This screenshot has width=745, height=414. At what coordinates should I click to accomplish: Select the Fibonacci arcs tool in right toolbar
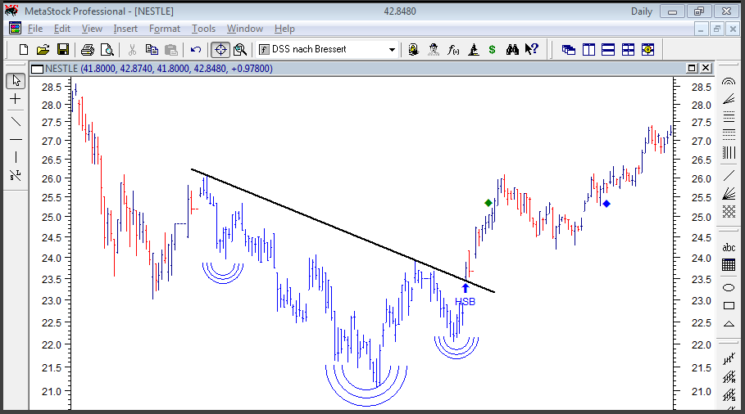pyautogui.click(x=729, y=82)
